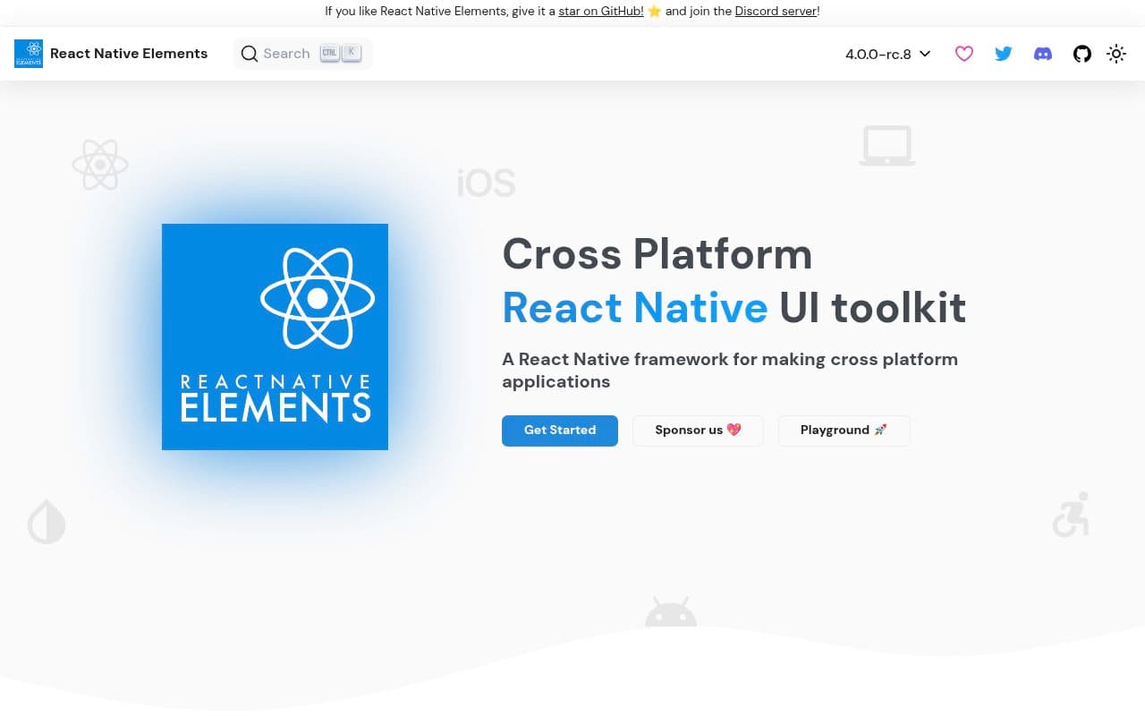This screenshot has width=1145, height=716.
Task: Click the star on GitHub banner link
Action: (x=599, y=11)
